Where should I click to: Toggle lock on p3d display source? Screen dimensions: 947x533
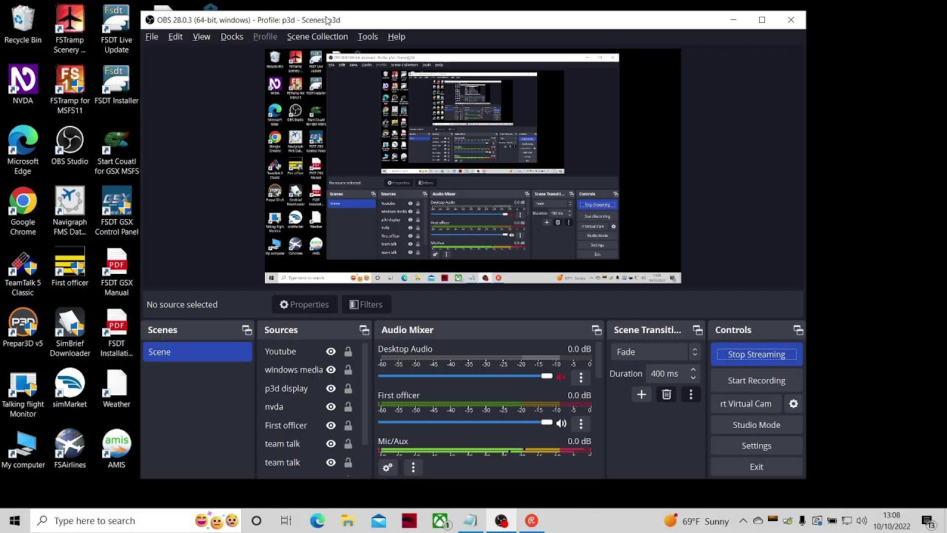pos(348,389)
